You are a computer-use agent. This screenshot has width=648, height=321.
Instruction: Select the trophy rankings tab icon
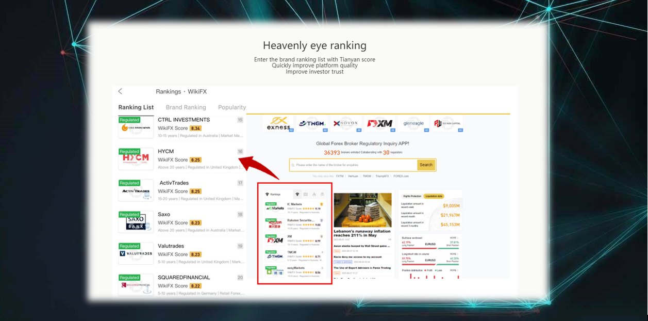click(297, 195)
